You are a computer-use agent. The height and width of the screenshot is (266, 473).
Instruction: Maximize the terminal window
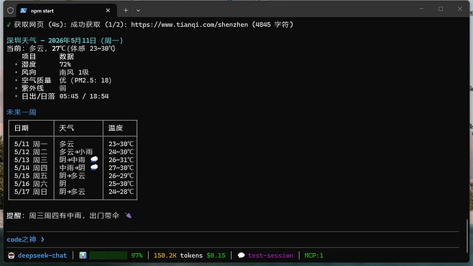441,9
